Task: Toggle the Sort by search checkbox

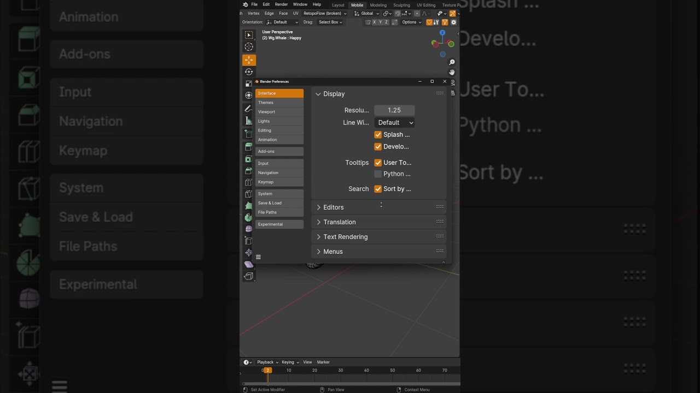Action: pos(378,189)
